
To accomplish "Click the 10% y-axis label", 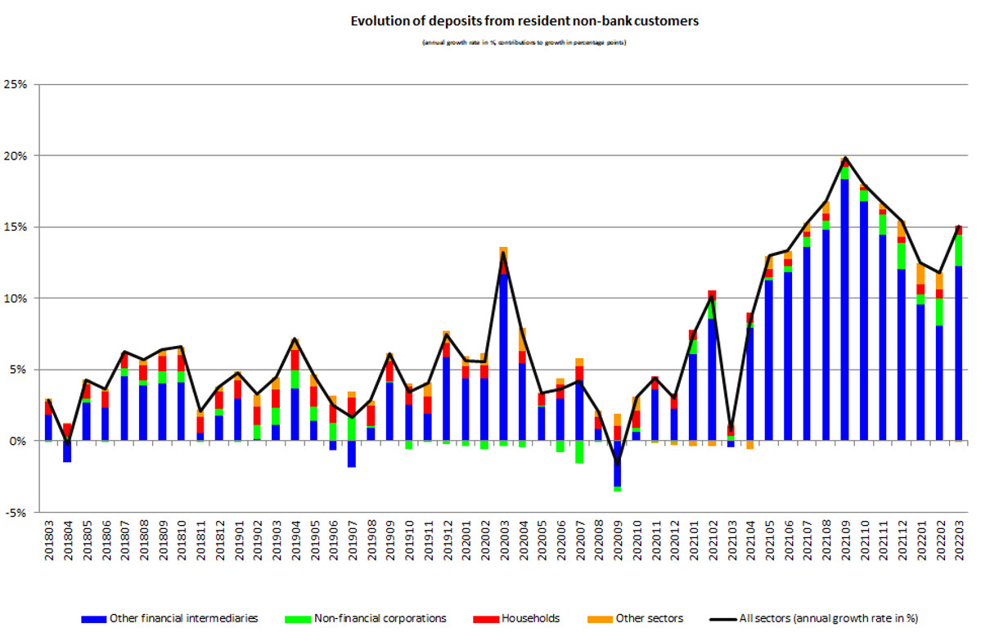I will click(x=16, y=298).
